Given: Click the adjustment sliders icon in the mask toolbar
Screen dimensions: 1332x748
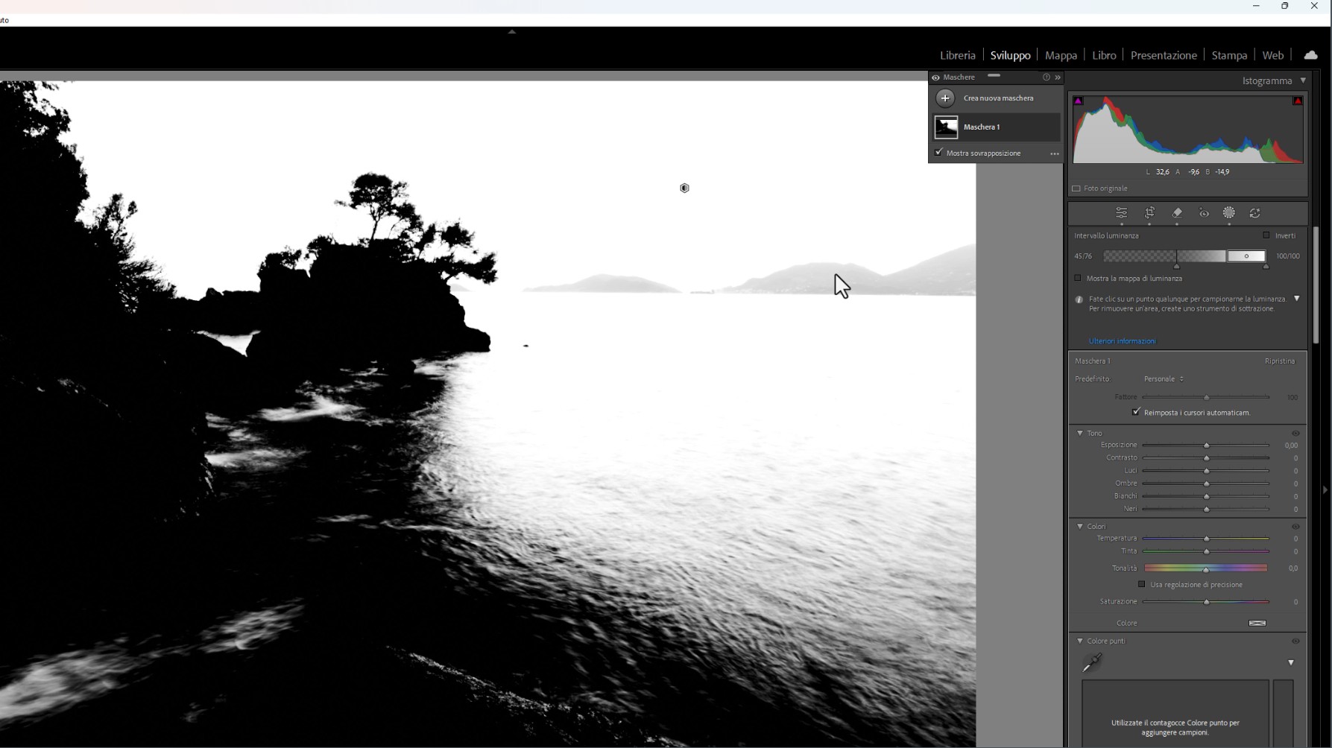Looking at the screenshot, I should pos(1121,213).
